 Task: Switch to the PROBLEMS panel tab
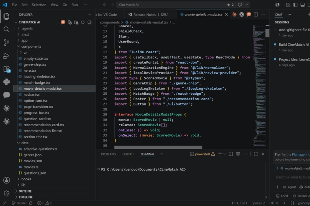(x=108, y=154)
